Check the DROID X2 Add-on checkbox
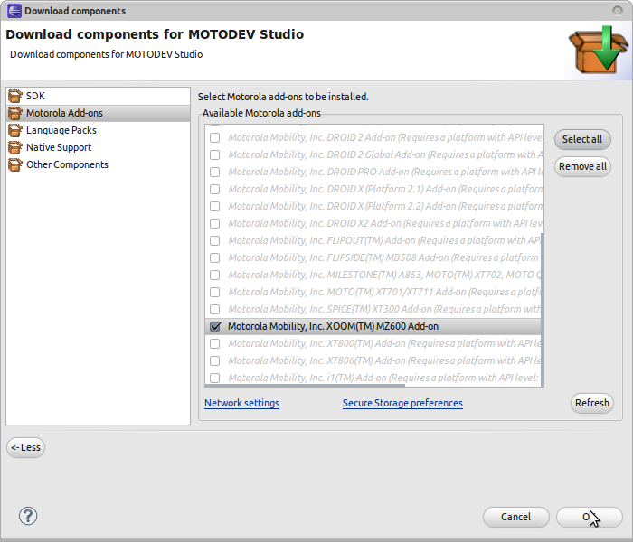This screenshot has height=542, width=633. (215, 223)
